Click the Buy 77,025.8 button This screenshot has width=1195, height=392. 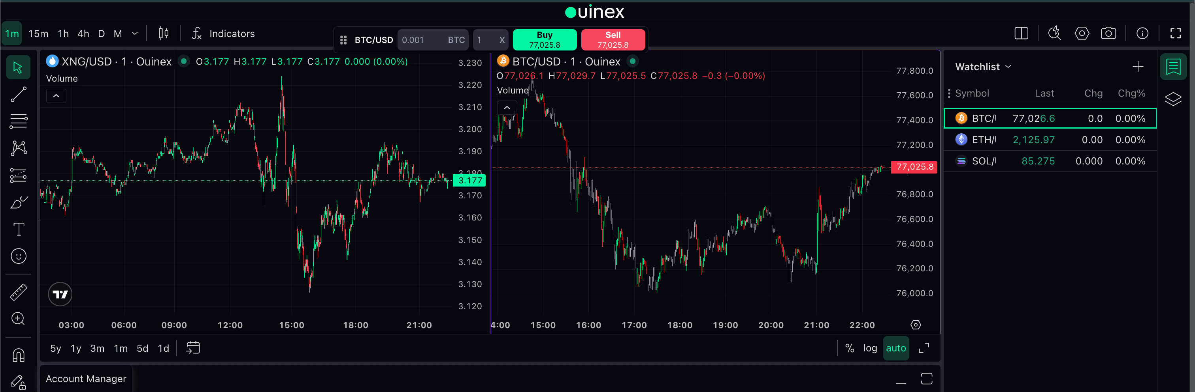pyautogui.click(x=545, y=40)
